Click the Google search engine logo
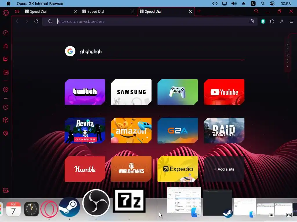The height and width of the screenshot is (222, 297). [70, 51]
